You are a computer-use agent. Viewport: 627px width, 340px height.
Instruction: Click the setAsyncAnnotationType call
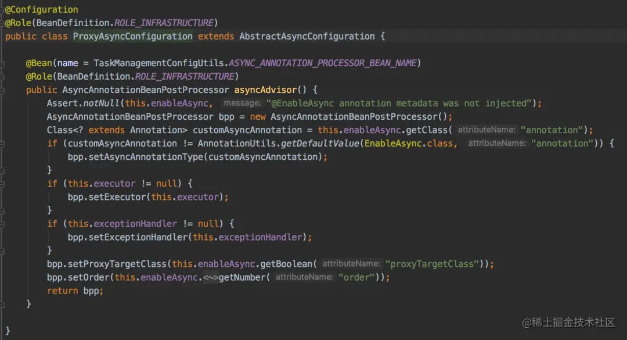(146, 157)
